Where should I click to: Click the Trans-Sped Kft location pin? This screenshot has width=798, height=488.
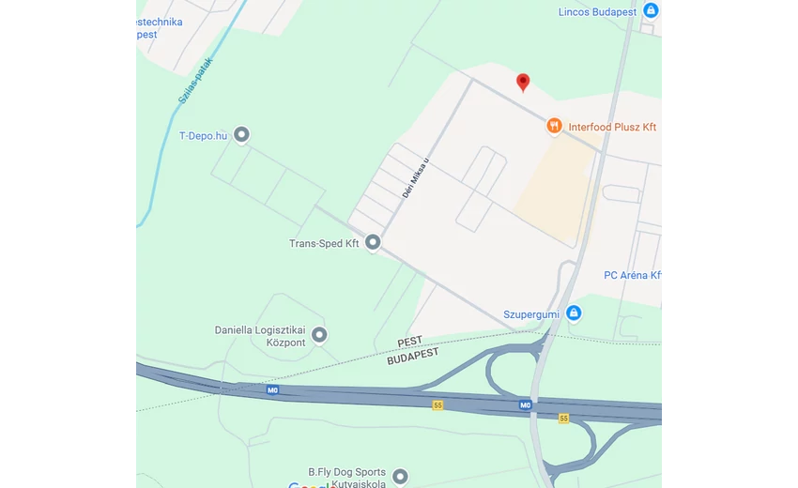(373, 242)
